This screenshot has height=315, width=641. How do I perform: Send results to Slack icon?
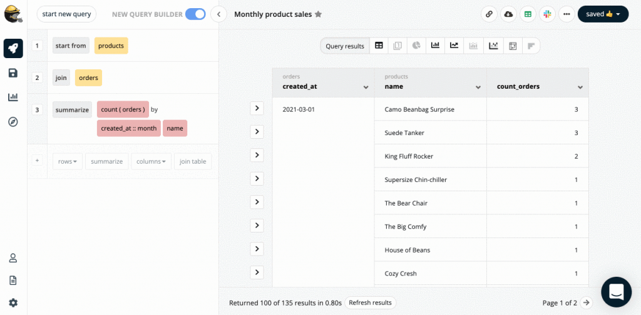[547, 14]
